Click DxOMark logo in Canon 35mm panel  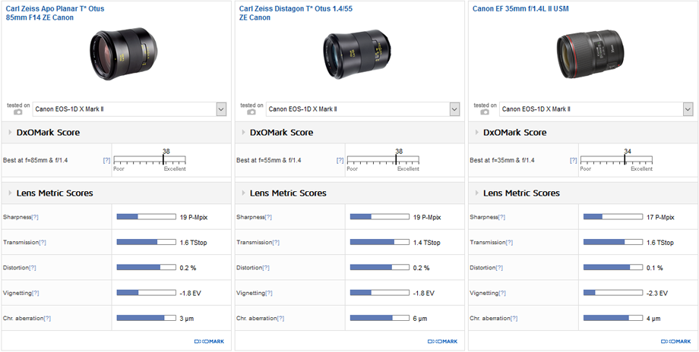[676, 342]
